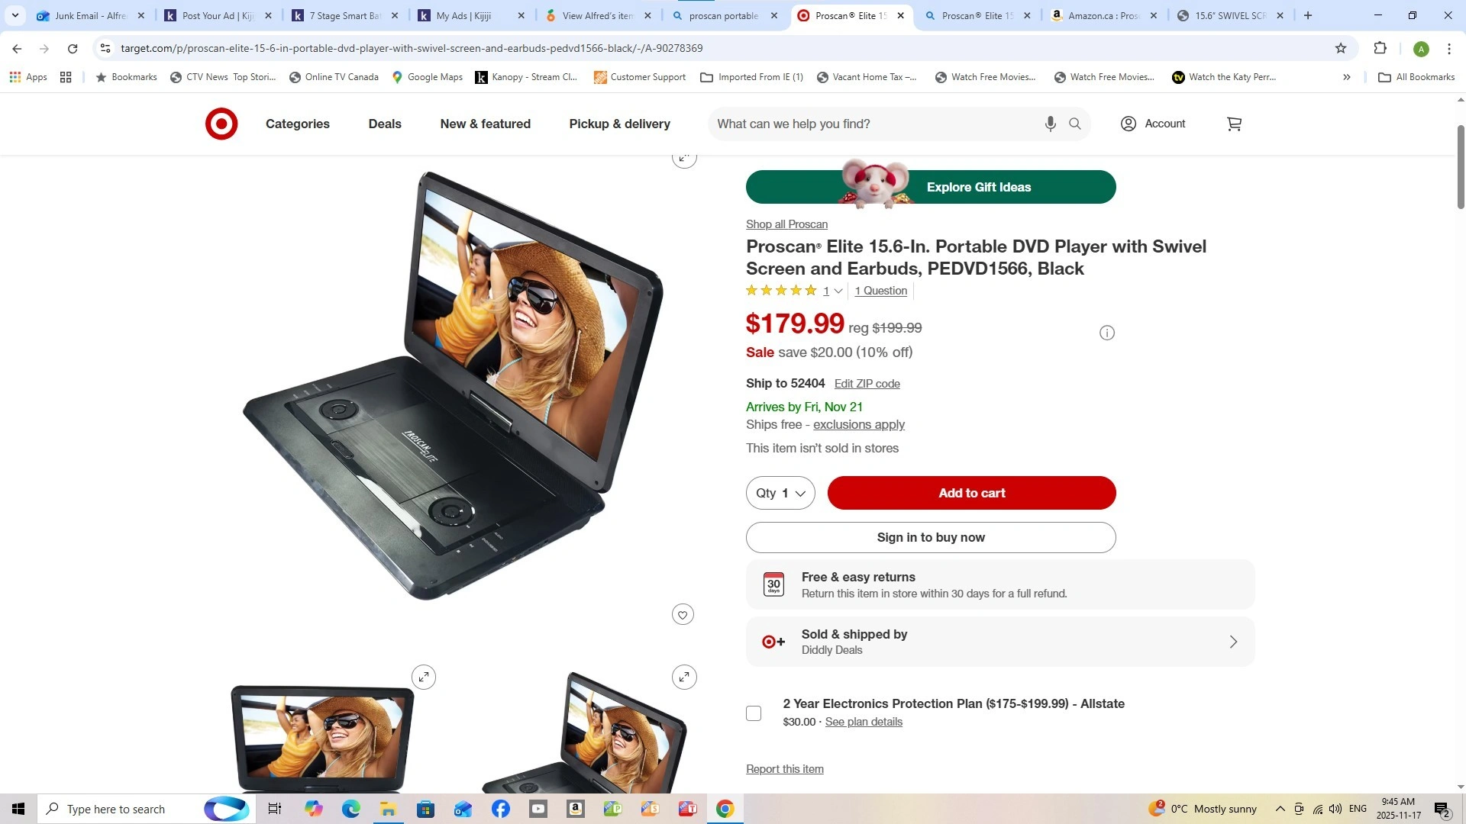Open the Categories menu
Screen dimensions: 1466x824
(x=298, y=124)
